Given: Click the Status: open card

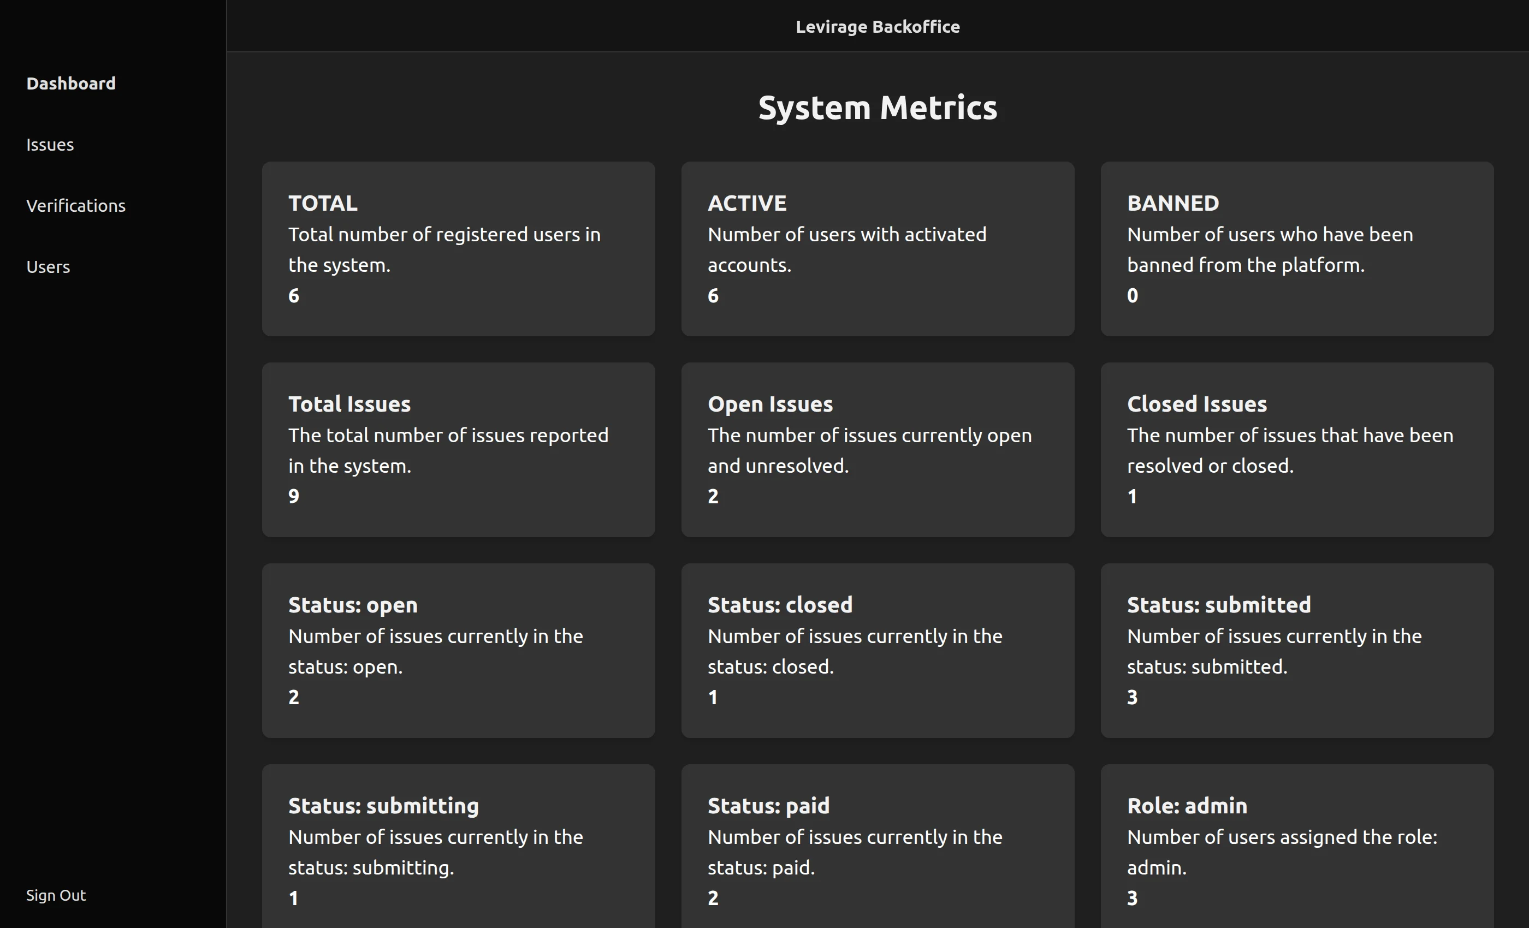Looking at the screenshot, I should 458,650.
